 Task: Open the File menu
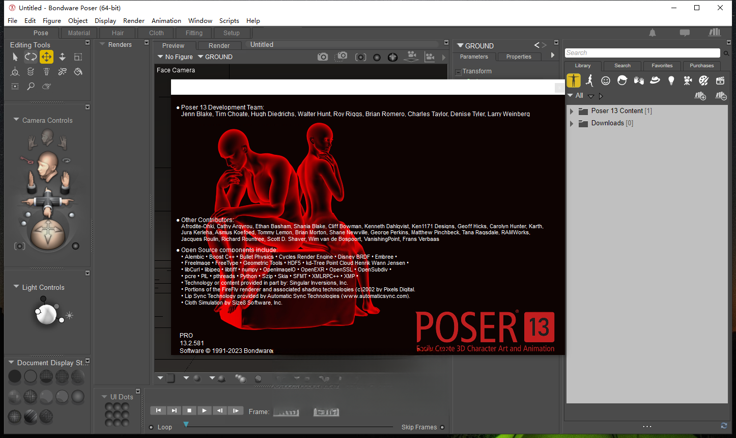tap(13, 20)
